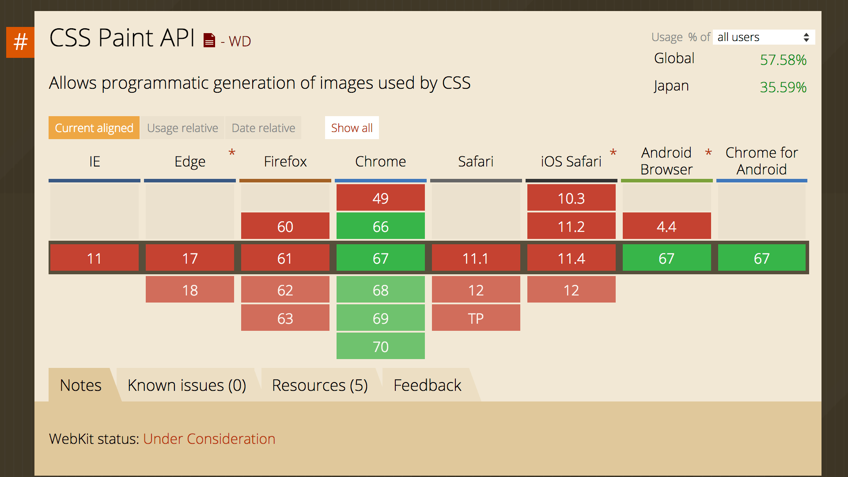Open the 'all users' usage dropdown

763,37
